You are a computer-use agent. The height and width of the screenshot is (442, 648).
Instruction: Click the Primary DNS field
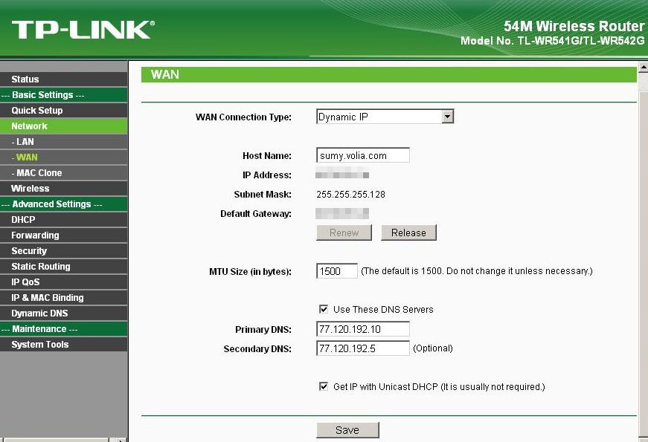tap(362, 329)
